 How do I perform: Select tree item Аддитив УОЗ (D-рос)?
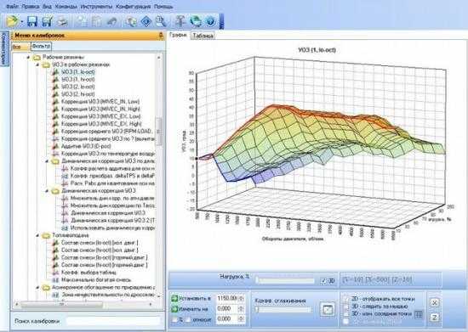pyautogui.click(x=86, y=146)
